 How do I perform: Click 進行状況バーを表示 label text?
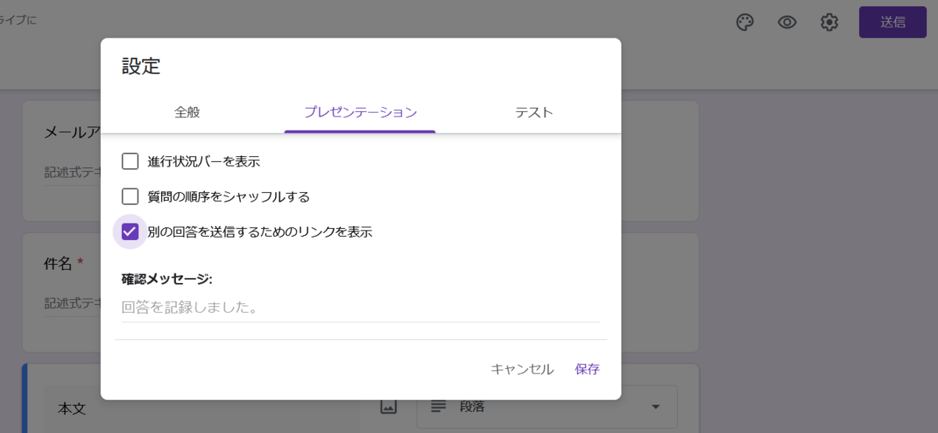coord(204,162)
